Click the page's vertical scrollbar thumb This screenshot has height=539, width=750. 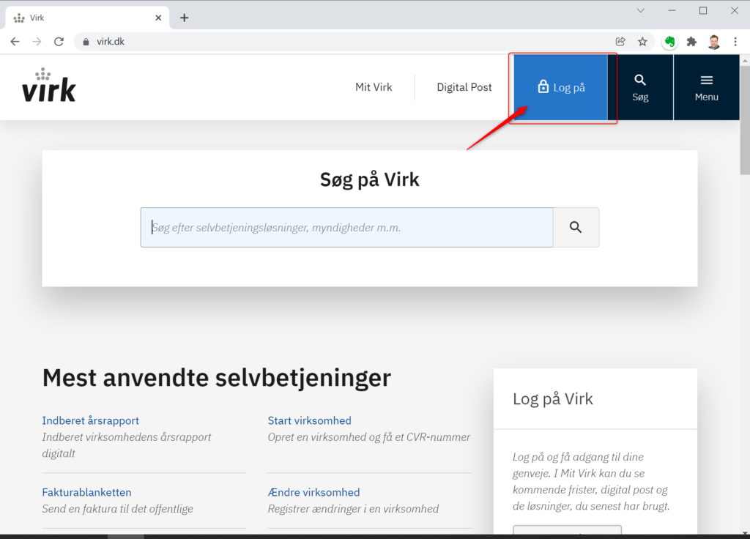745,119
